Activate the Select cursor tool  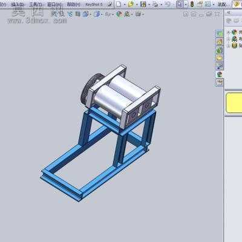tap(179, 4)
